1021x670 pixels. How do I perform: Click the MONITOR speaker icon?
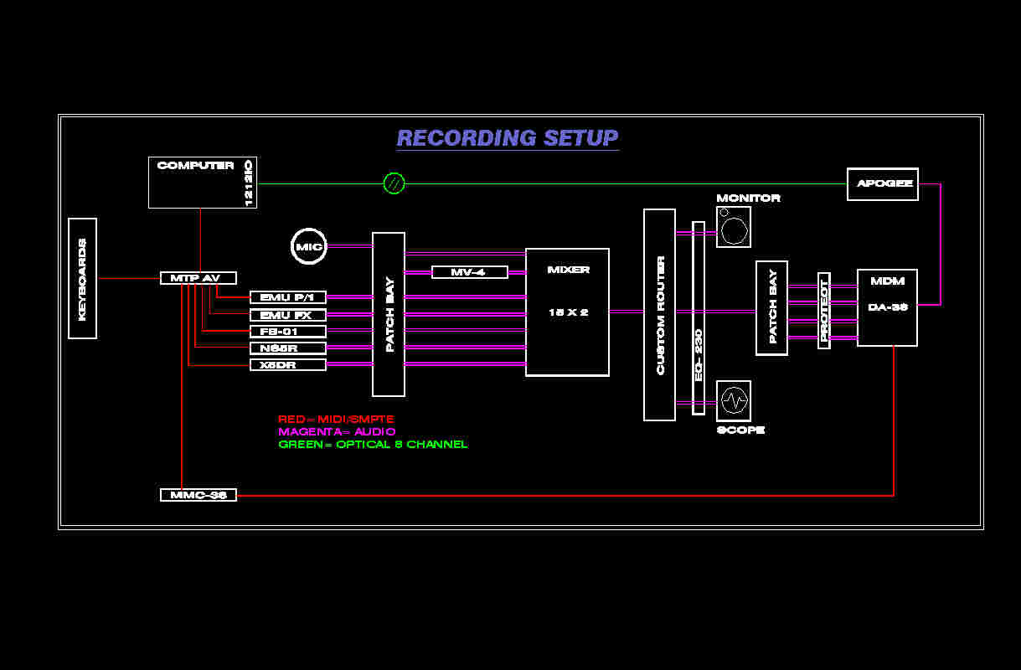coord(734,227)
